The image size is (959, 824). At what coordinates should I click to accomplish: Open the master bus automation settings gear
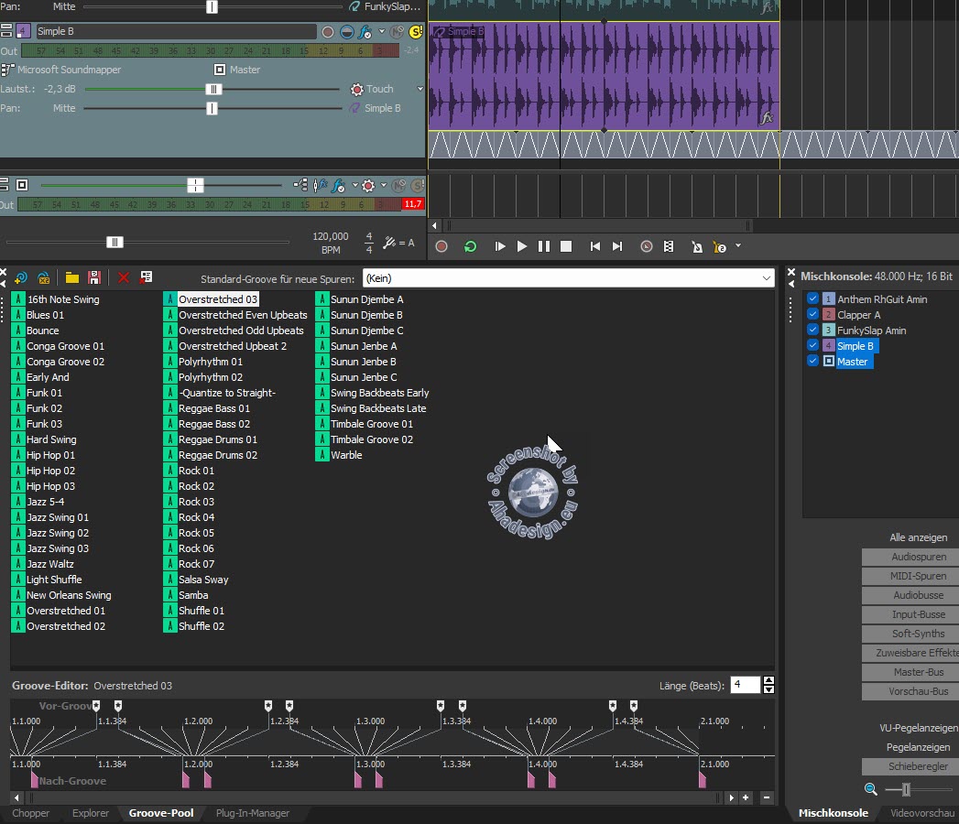pyautogui.click(x=367, y=185)
